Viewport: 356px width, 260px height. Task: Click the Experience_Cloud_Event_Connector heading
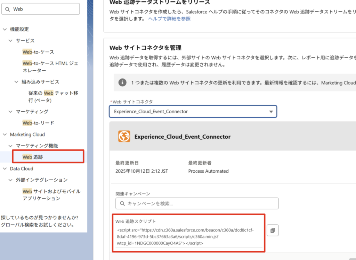[x=183, y=137]
